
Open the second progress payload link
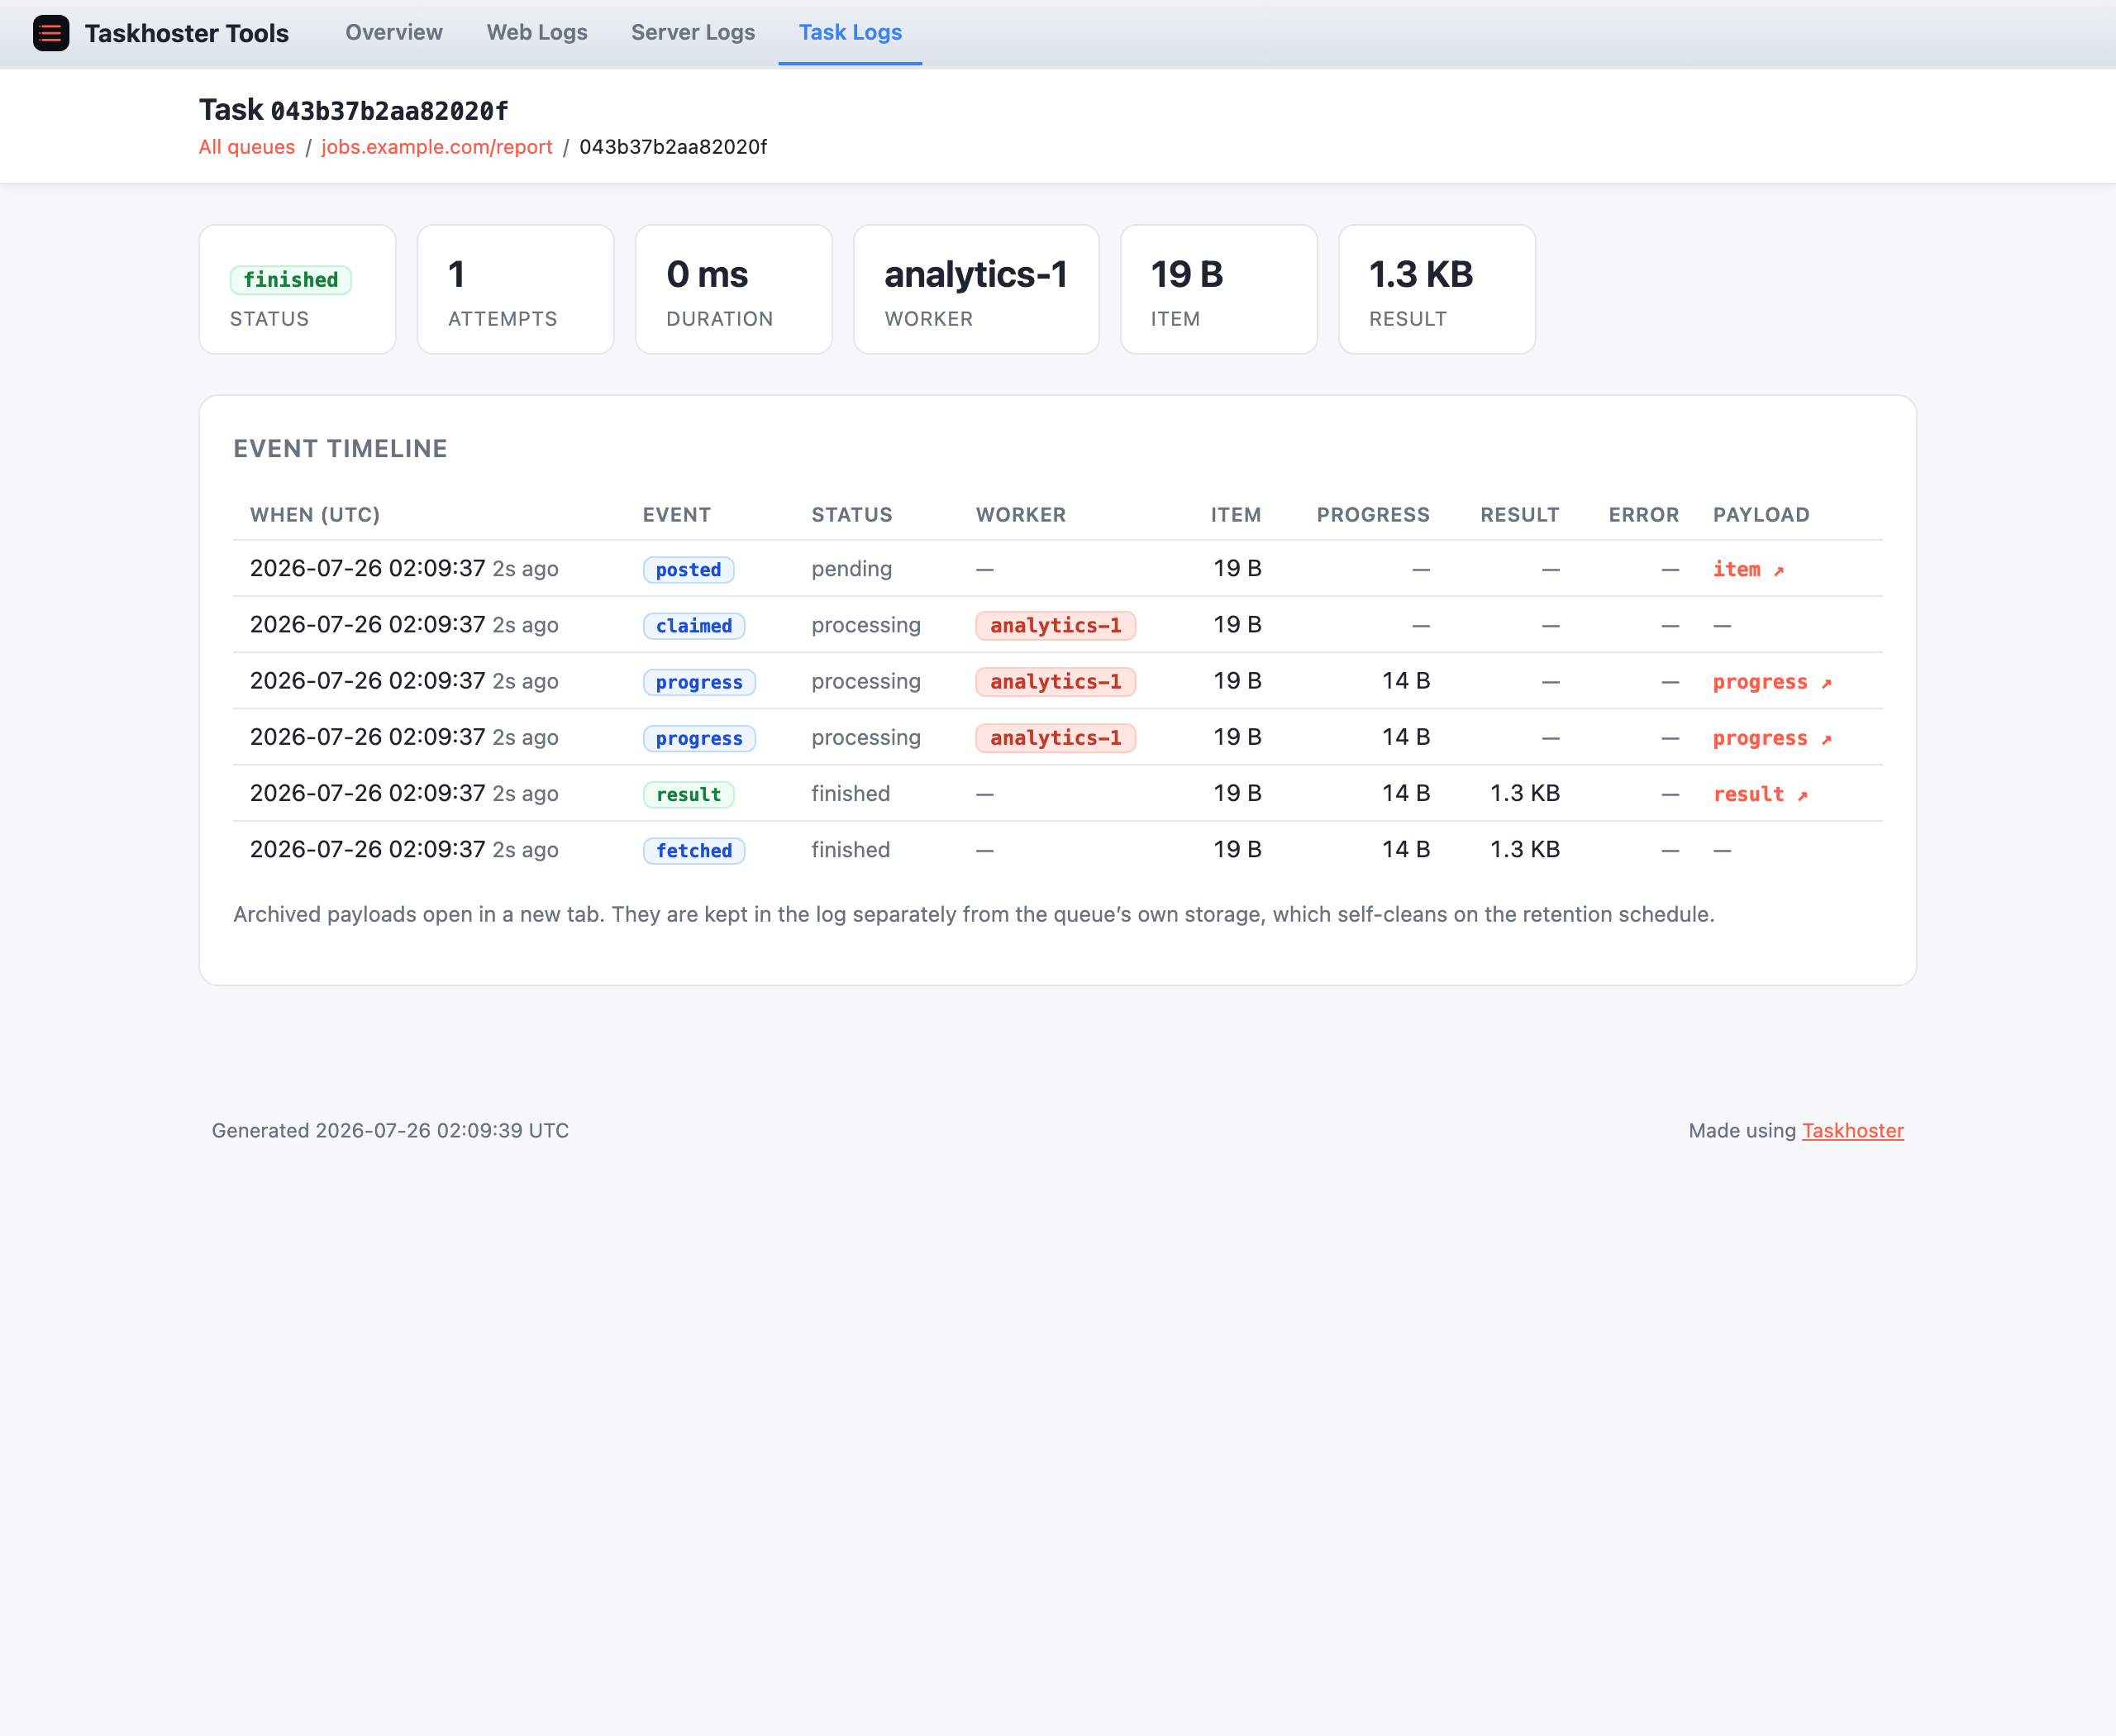[x=1772, y=738]
